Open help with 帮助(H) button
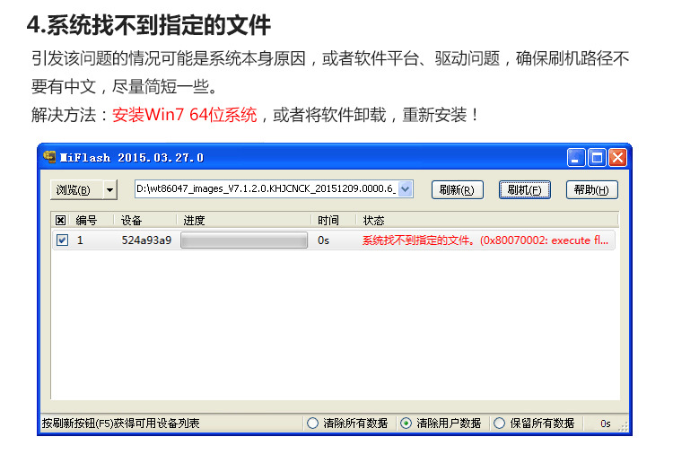Image resolution: width=673 pixels, height=463 pixels. click(592, 189)
